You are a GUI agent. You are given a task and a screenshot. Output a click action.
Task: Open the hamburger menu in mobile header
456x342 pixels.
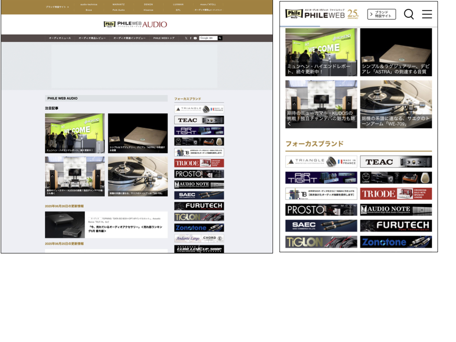tap(427, 14)
